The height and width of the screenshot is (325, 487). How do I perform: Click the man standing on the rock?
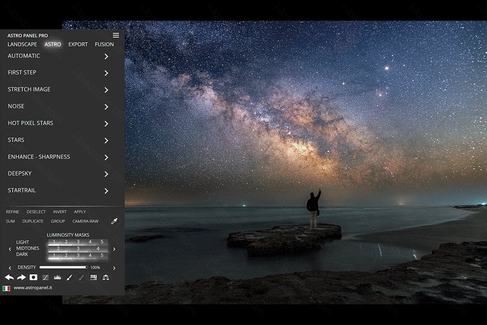coord(313,210)
